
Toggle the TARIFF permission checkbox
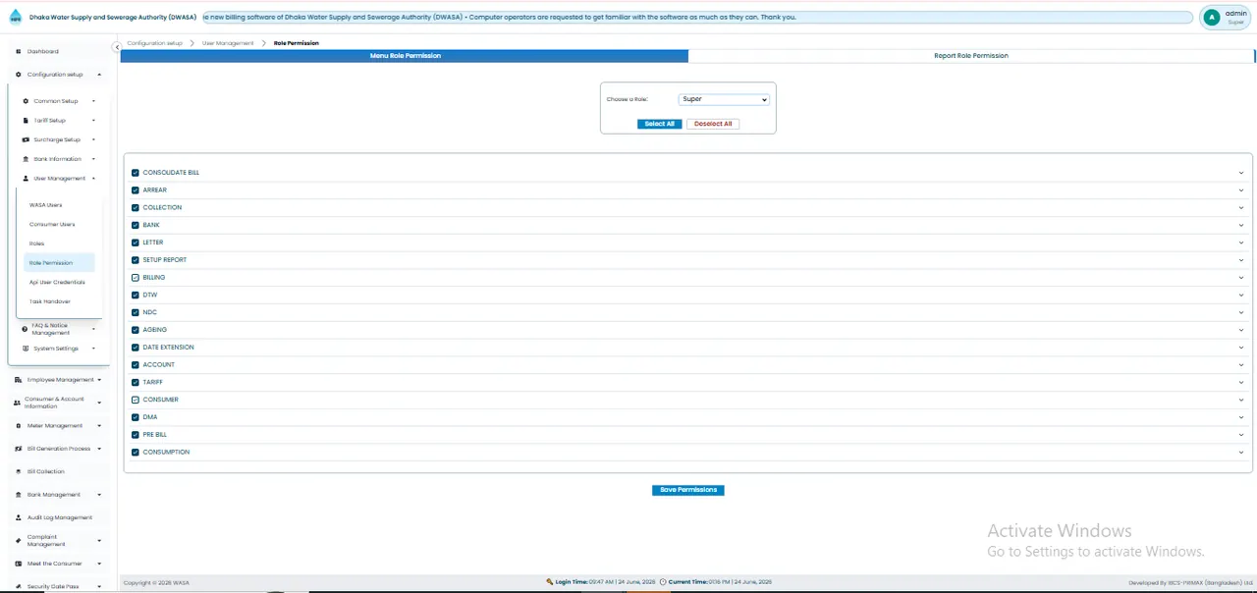[x=136, y=382]
